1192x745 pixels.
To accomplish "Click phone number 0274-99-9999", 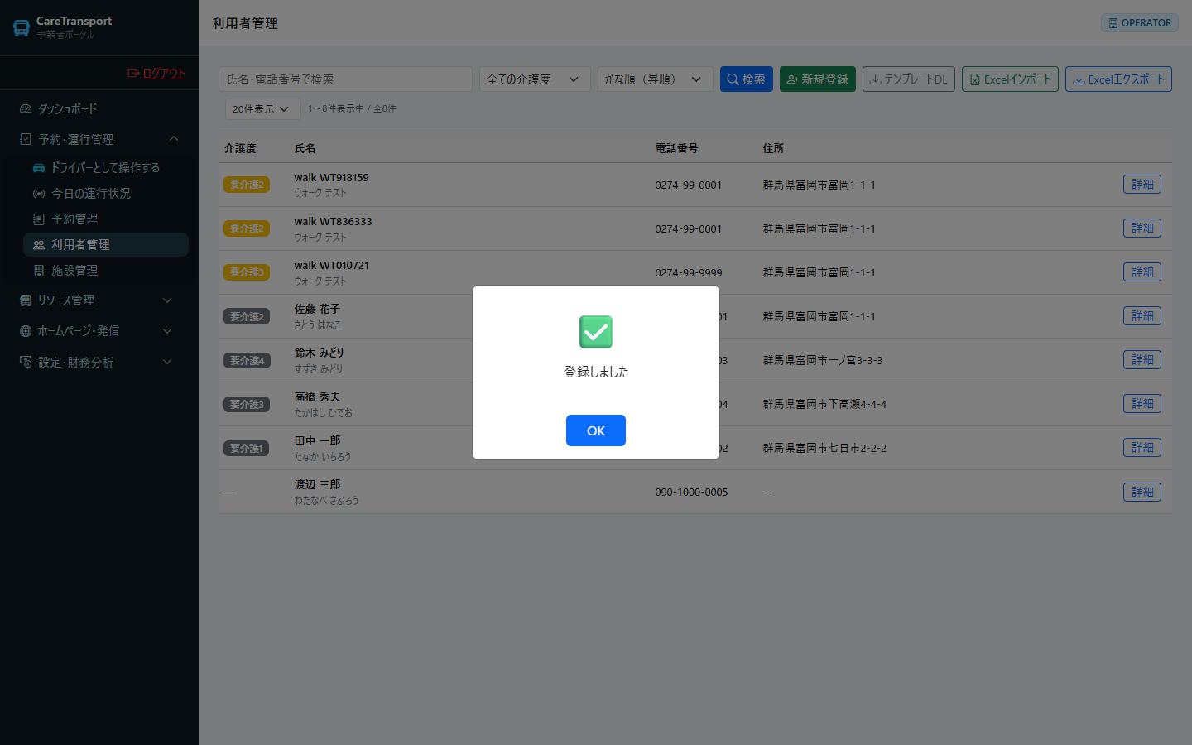I will 689,272.
